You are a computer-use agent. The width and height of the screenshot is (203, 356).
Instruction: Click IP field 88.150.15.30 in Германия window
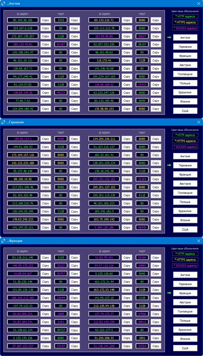click(x=23, y=179)
